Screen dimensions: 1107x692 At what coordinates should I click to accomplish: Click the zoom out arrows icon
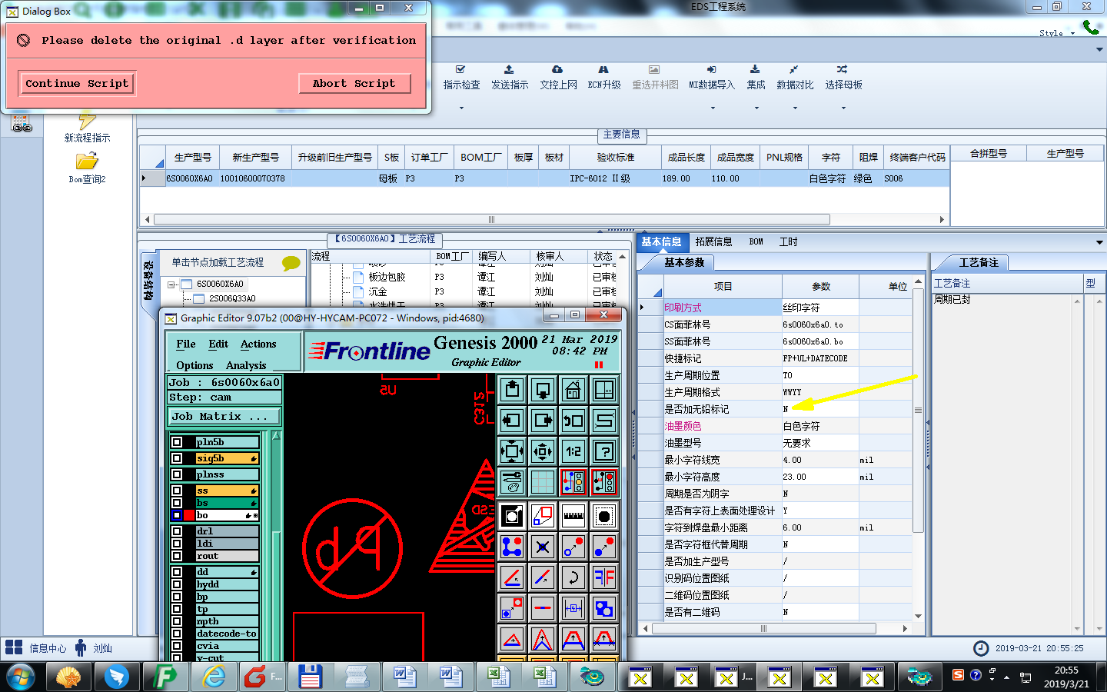pos(543,451)
